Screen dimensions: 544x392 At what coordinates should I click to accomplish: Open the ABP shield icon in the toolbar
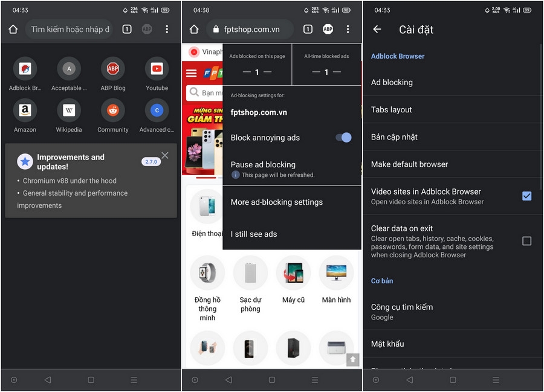pyautogui.click(x=146, y=28)
